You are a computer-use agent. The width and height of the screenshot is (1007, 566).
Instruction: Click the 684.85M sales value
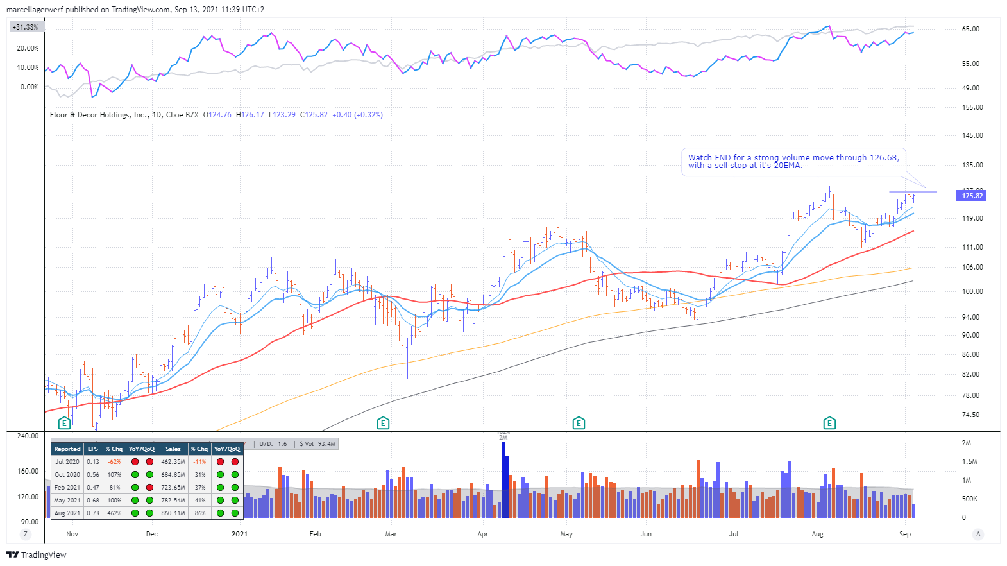[x=173, y=474]
